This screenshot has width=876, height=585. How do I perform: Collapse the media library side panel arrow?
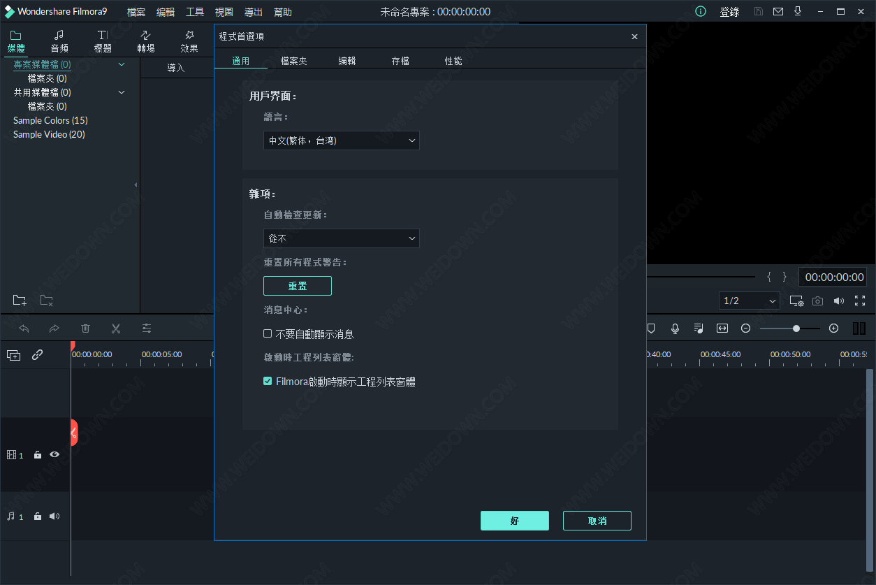click(x=136, y=185)
